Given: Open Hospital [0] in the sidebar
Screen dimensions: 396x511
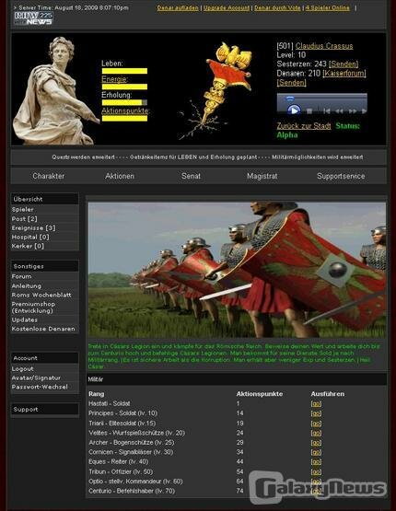Looking at the screenshot, I should (x=30, y=237).
